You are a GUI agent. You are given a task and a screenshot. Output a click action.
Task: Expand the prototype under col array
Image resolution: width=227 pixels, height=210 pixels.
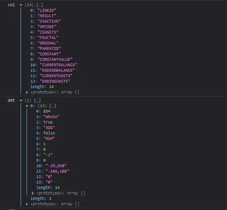coord(27,92)
